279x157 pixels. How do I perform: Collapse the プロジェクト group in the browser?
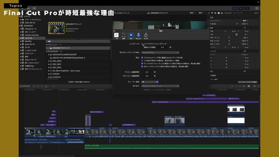tap(47, 44)
